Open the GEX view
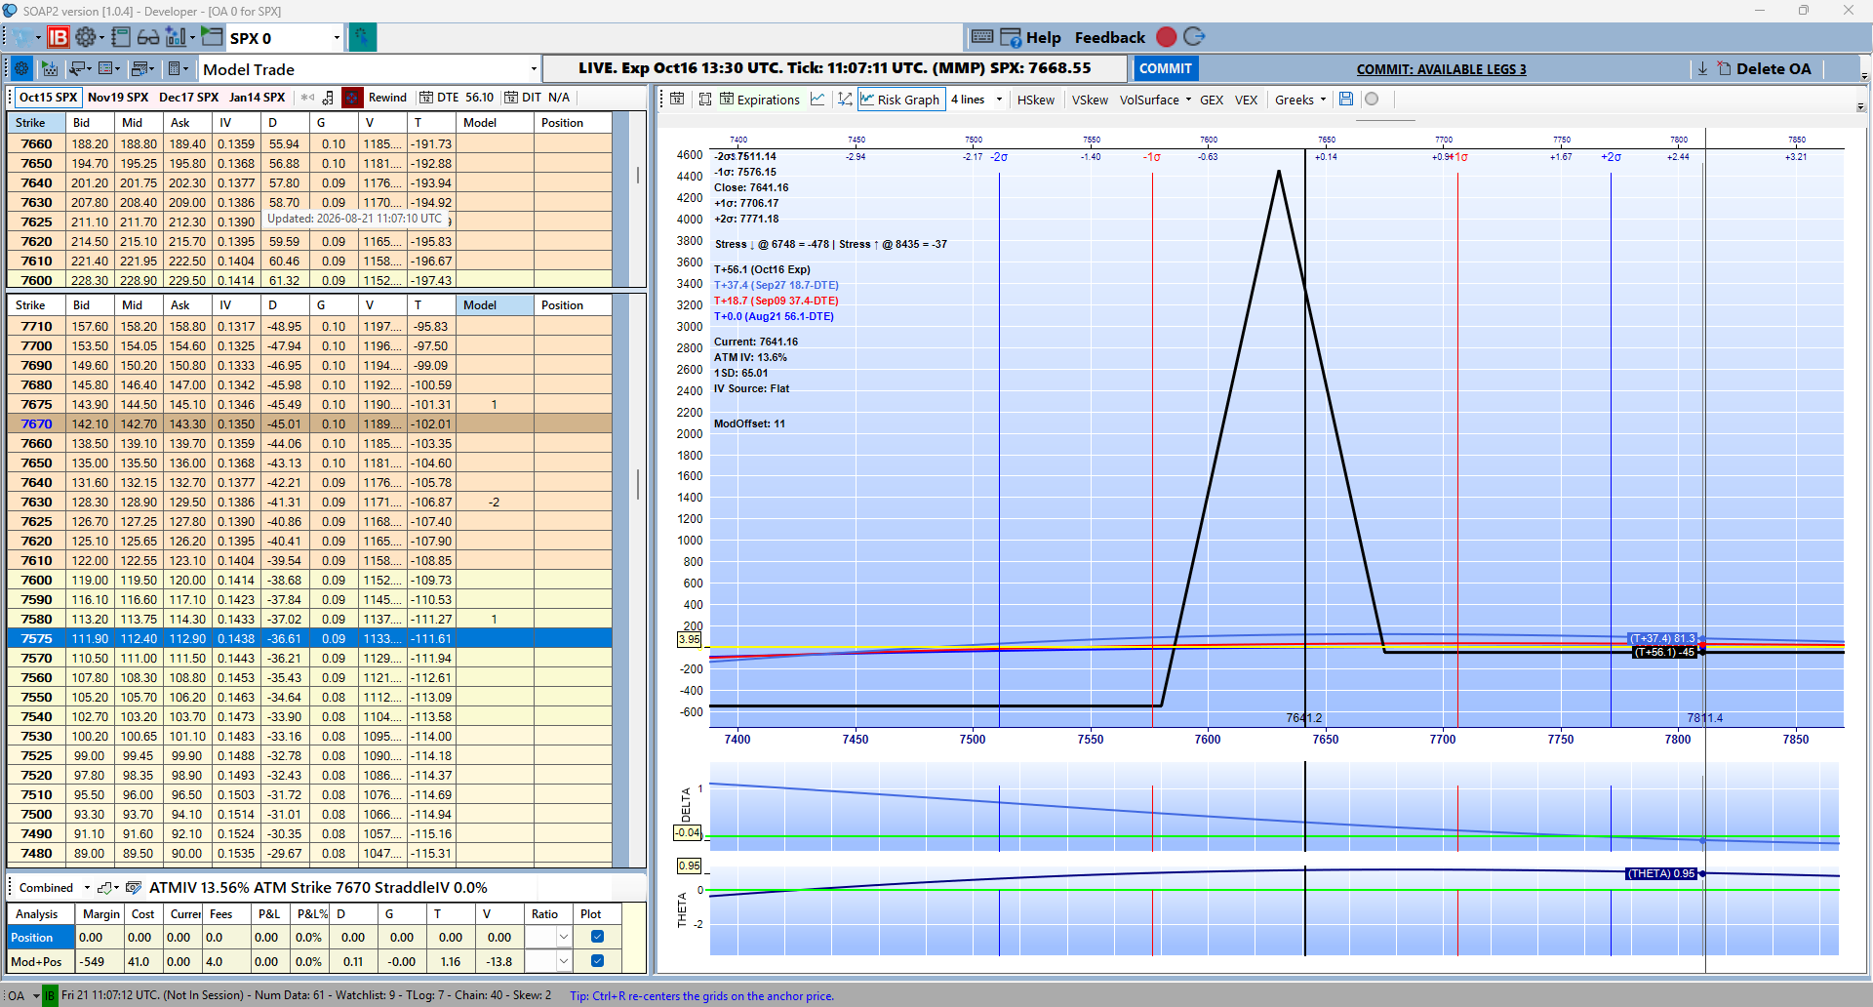This screenshot has height=1007, width=1873. point(1212,100)
